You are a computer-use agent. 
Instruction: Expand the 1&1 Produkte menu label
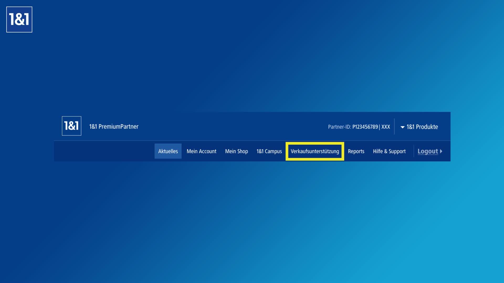coord(422,127)
